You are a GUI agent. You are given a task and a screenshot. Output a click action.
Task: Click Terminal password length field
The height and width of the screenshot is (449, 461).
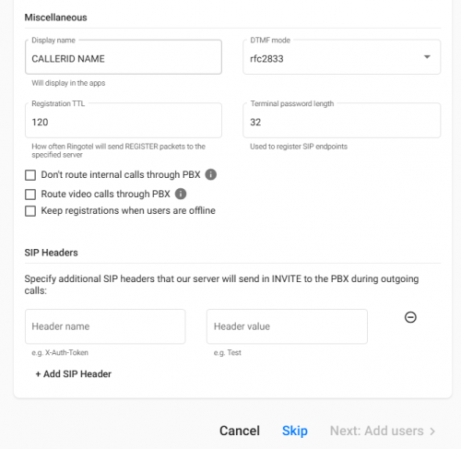pos(341,121)
